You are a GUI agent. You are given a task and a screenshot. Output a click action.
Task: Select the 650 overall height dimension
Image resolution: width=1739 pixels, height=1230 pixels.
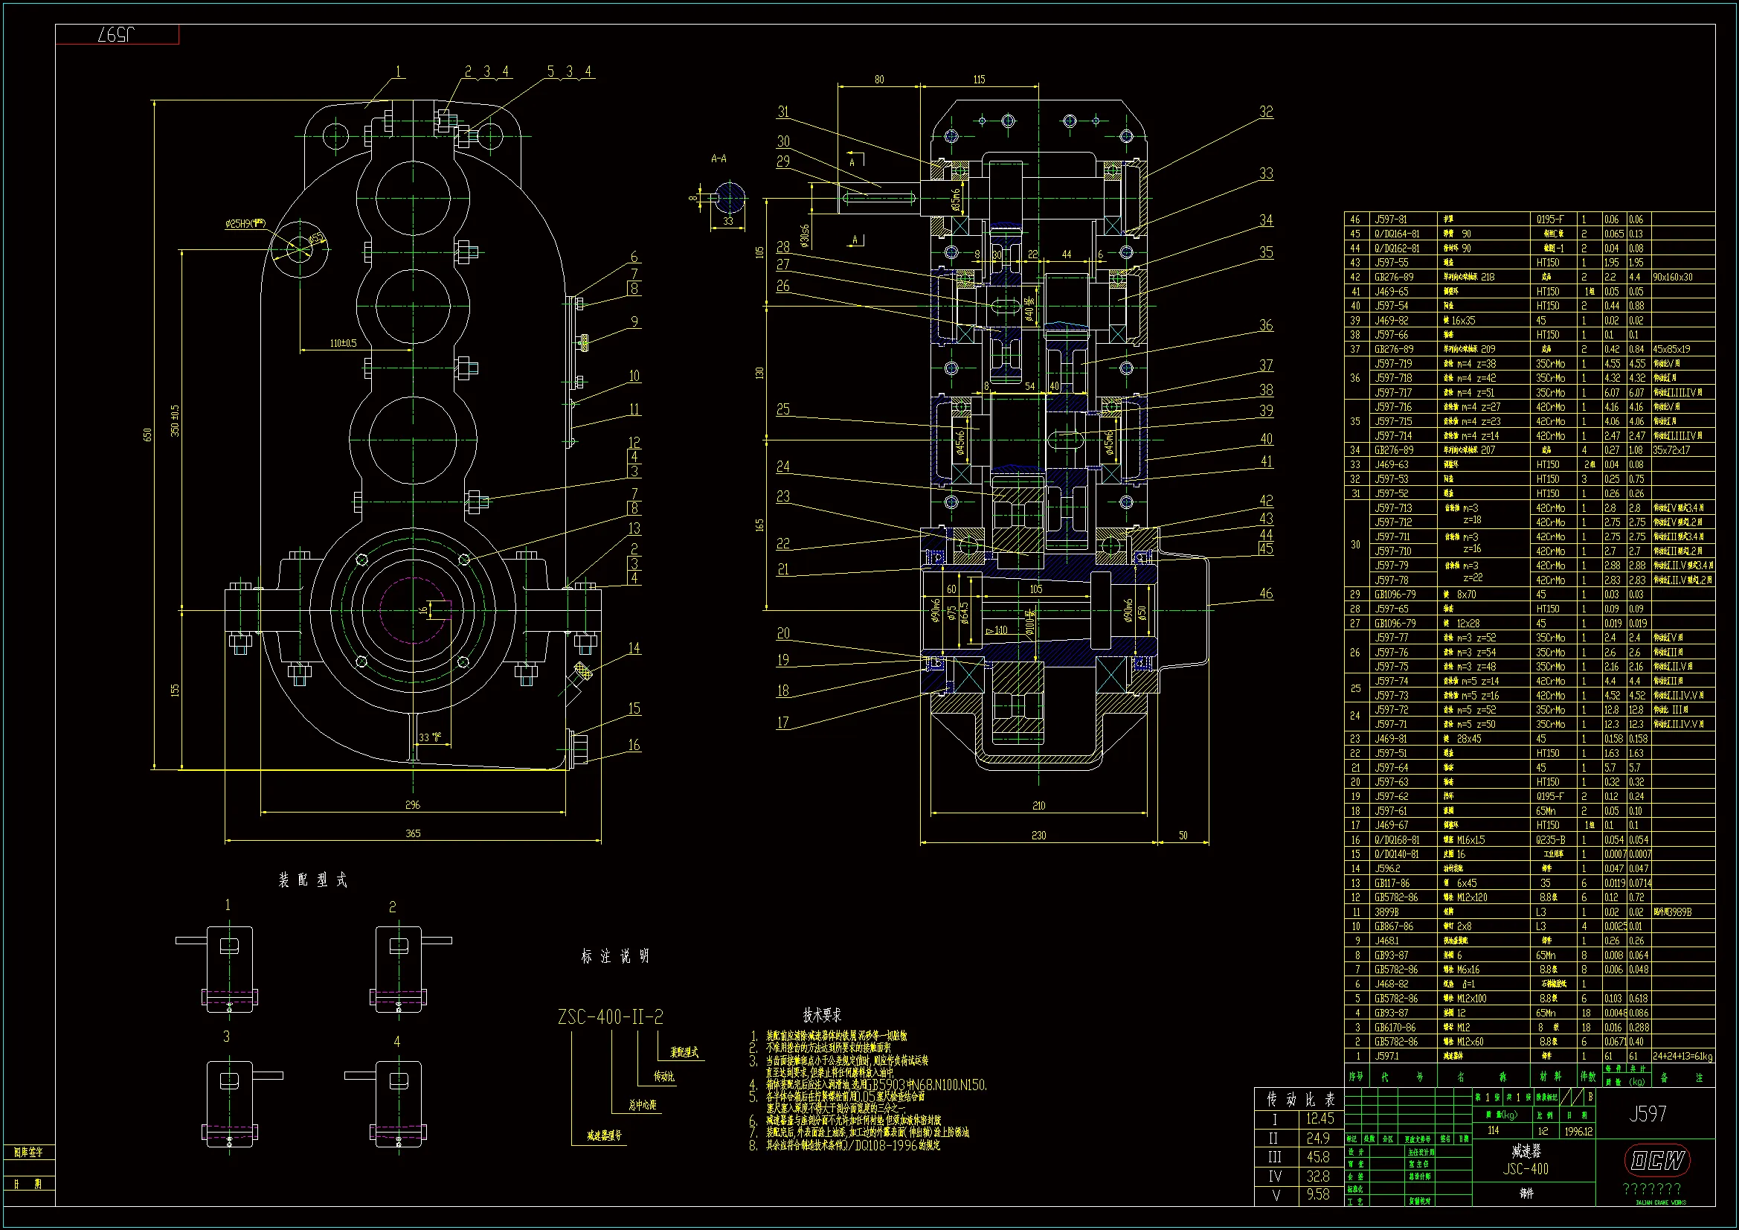tap(148, 435)
